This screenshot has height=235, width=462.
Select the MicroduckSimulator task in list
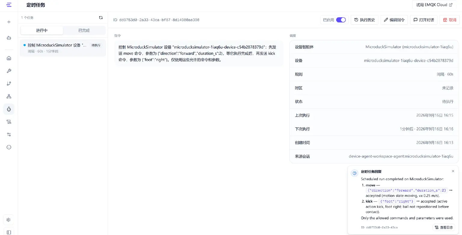tap(63, 48)
